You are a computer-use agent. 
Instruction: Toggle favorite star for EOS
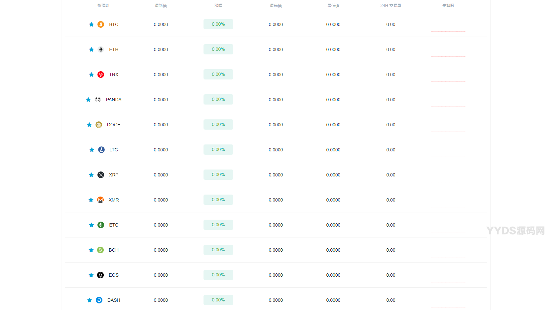coord(91,275)
